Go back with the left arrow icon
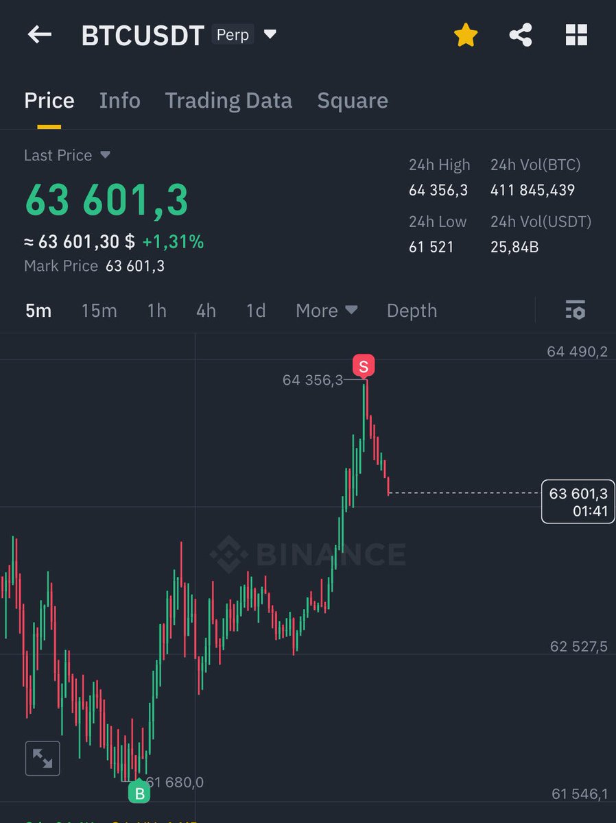616x823 pixels. coord(40,35)
